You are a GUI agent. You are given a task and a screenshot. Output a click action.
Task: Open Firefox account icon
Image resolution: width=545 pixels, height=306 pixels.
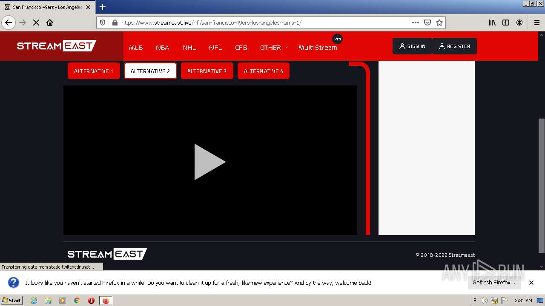pyautogui.click(x=519, y=23)
